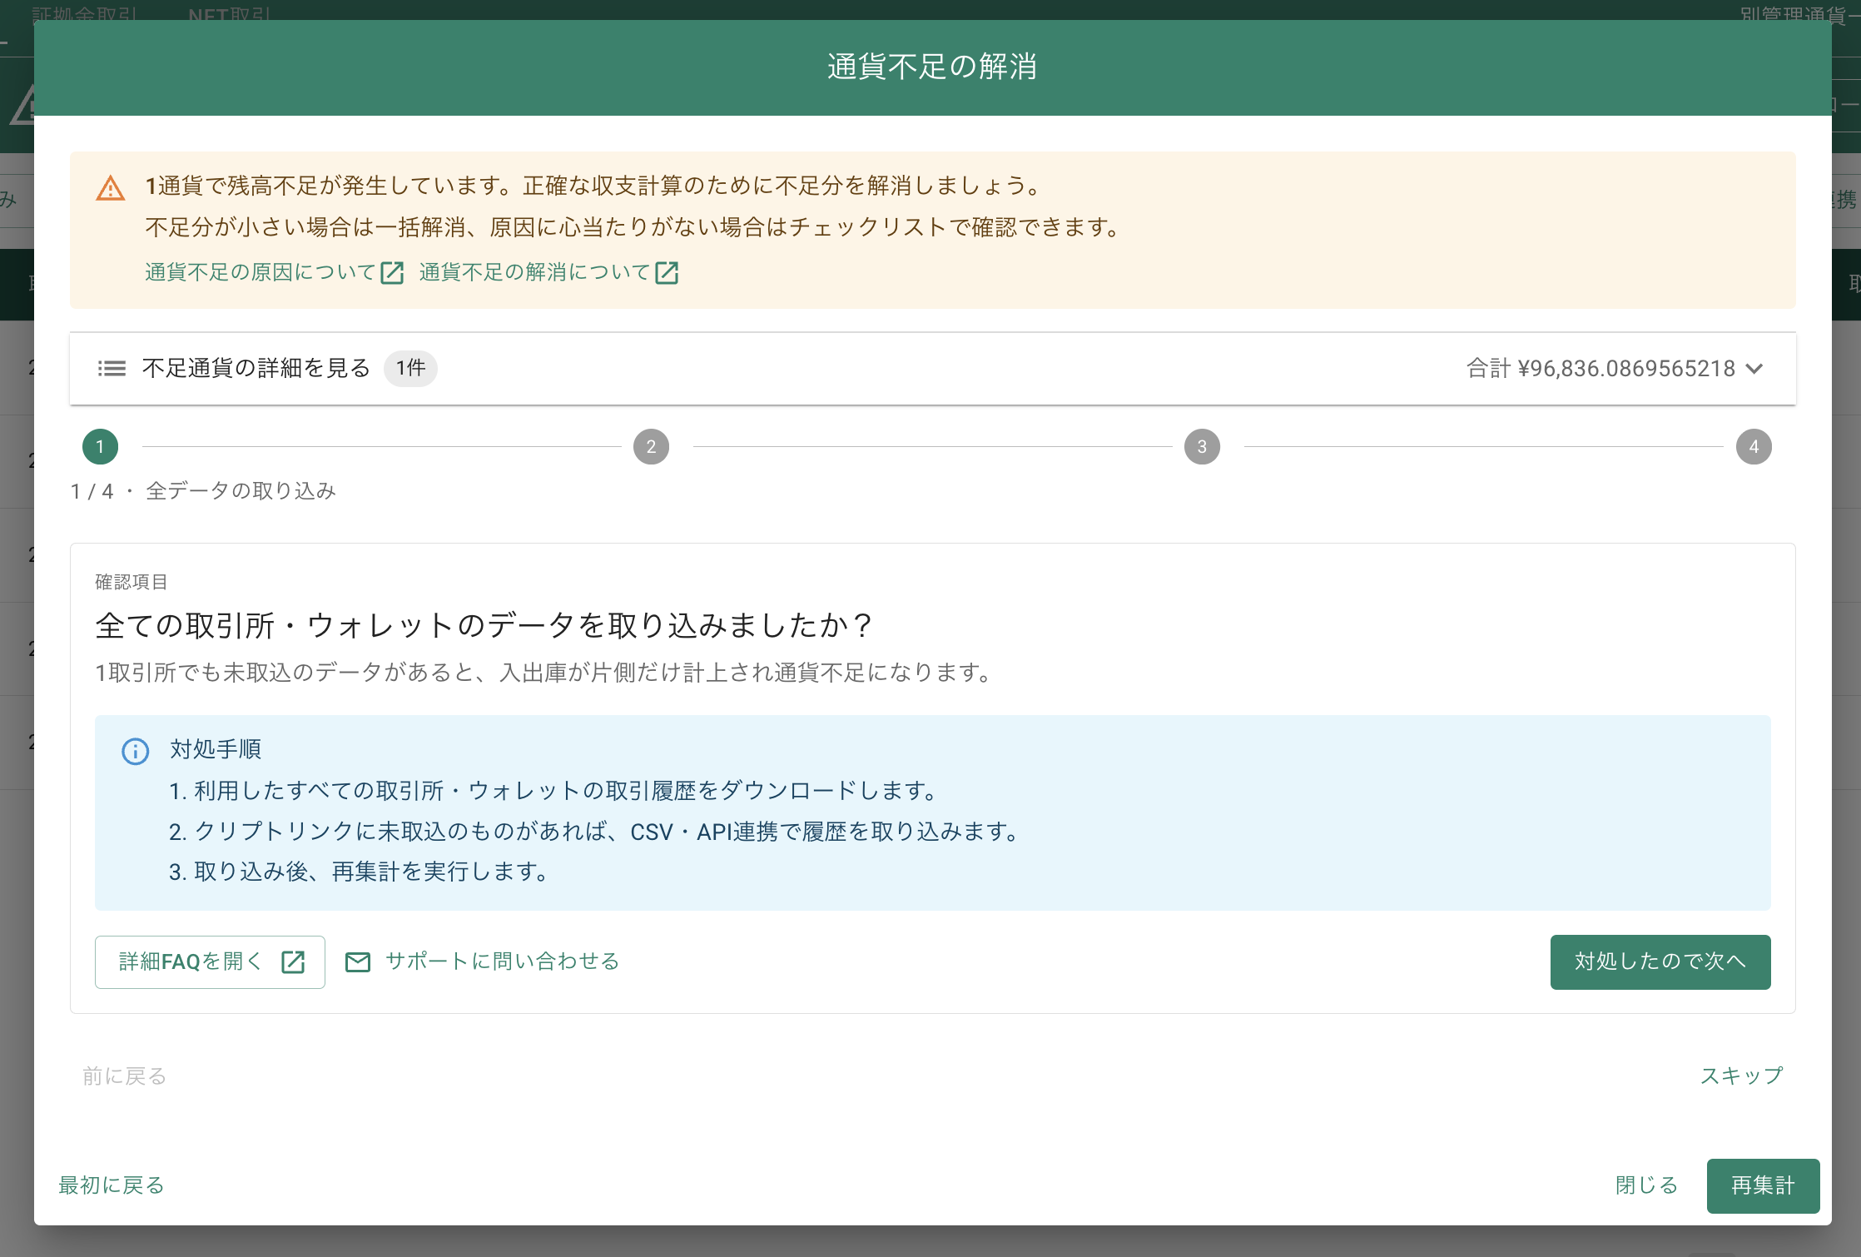Click 最初に戻る link
1861x1257 pixels.
pyautogui.click(x=112, y=1185)
